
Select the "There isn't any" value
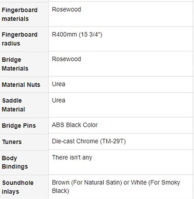tap(72, 157)
